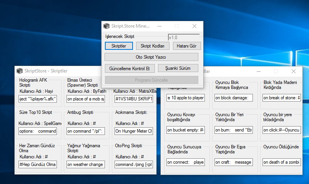Image resolution: width=309 pixels, height=184 pixels.
Task: Open Skript Kodları button
Action: pyautogui.click(x=152, y=46)
